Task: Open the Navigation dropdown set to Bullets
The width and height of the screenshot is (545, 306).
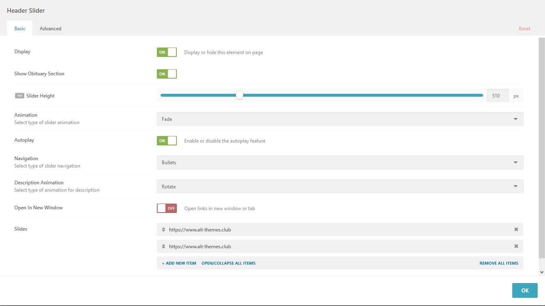Action: [340, 162]
